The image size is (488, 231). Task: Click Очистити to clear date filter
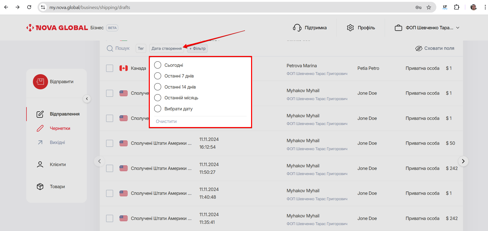166,121
